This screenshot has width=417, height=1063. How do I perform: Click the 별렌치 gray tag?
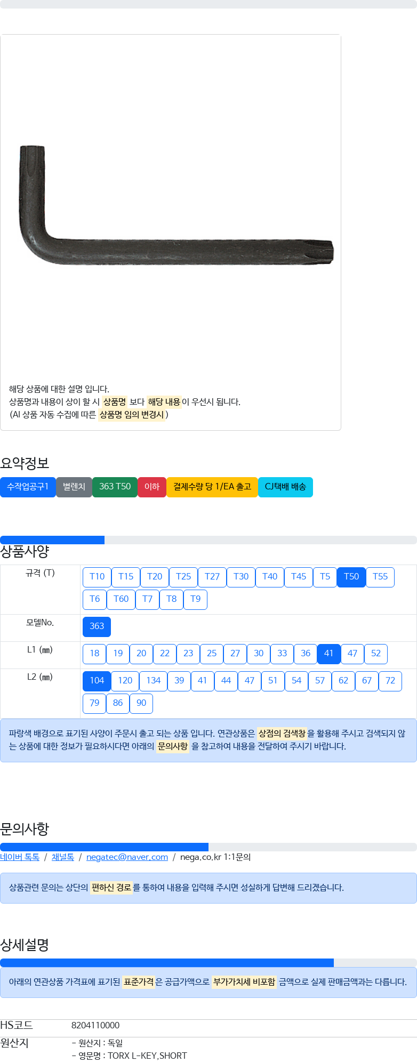(x=74, y=487)
